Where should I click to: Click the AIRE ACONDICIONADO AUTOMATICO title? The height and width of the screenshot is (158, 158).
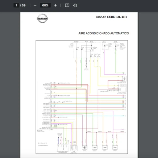103,33
